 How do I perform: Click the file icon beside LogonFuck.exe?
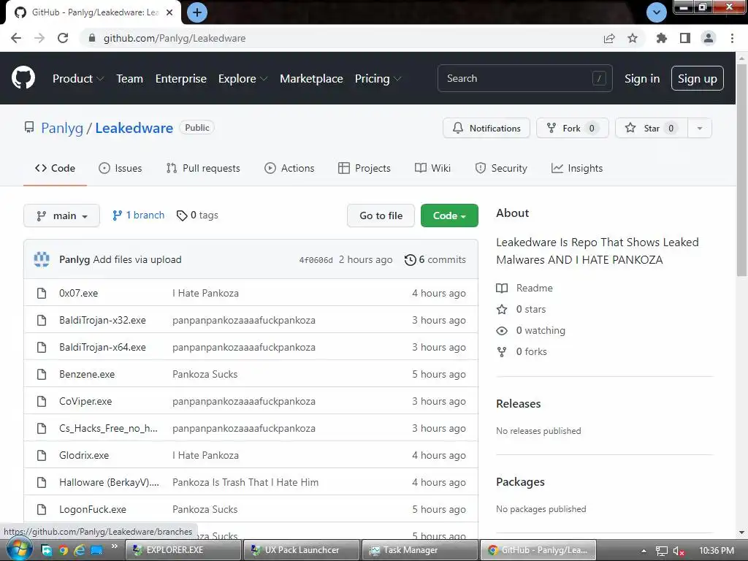point(42,509)
